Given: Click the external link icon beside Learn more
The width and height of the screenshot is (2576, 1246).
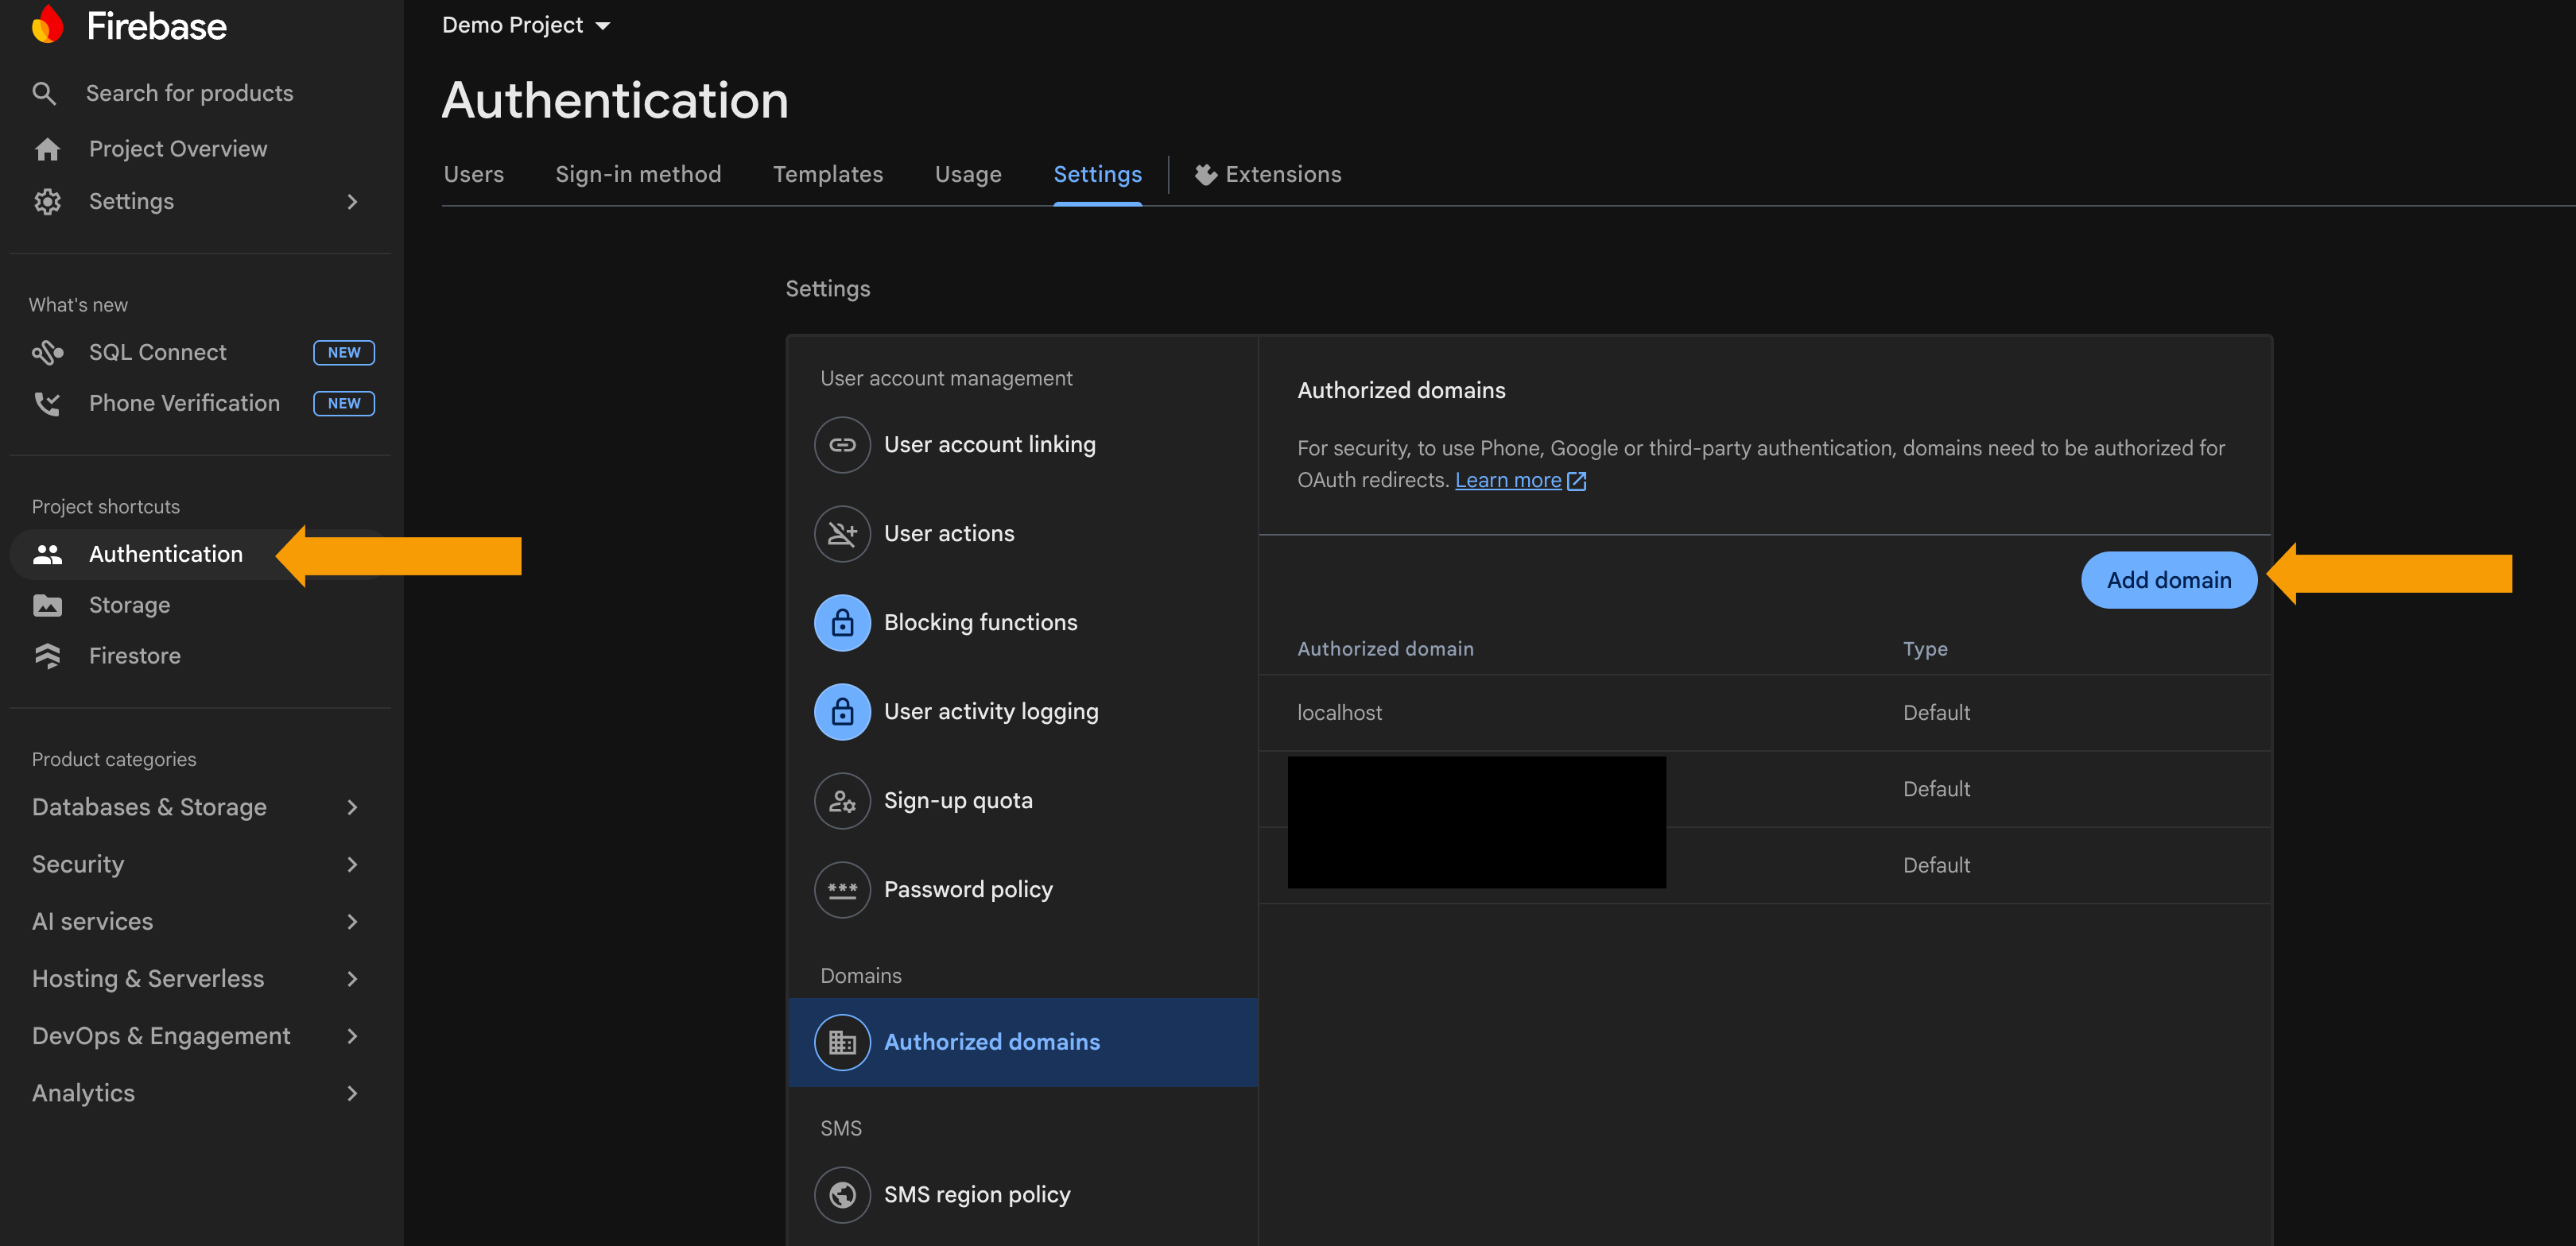Looking at the screenshot, I should tap(1576, 481).
